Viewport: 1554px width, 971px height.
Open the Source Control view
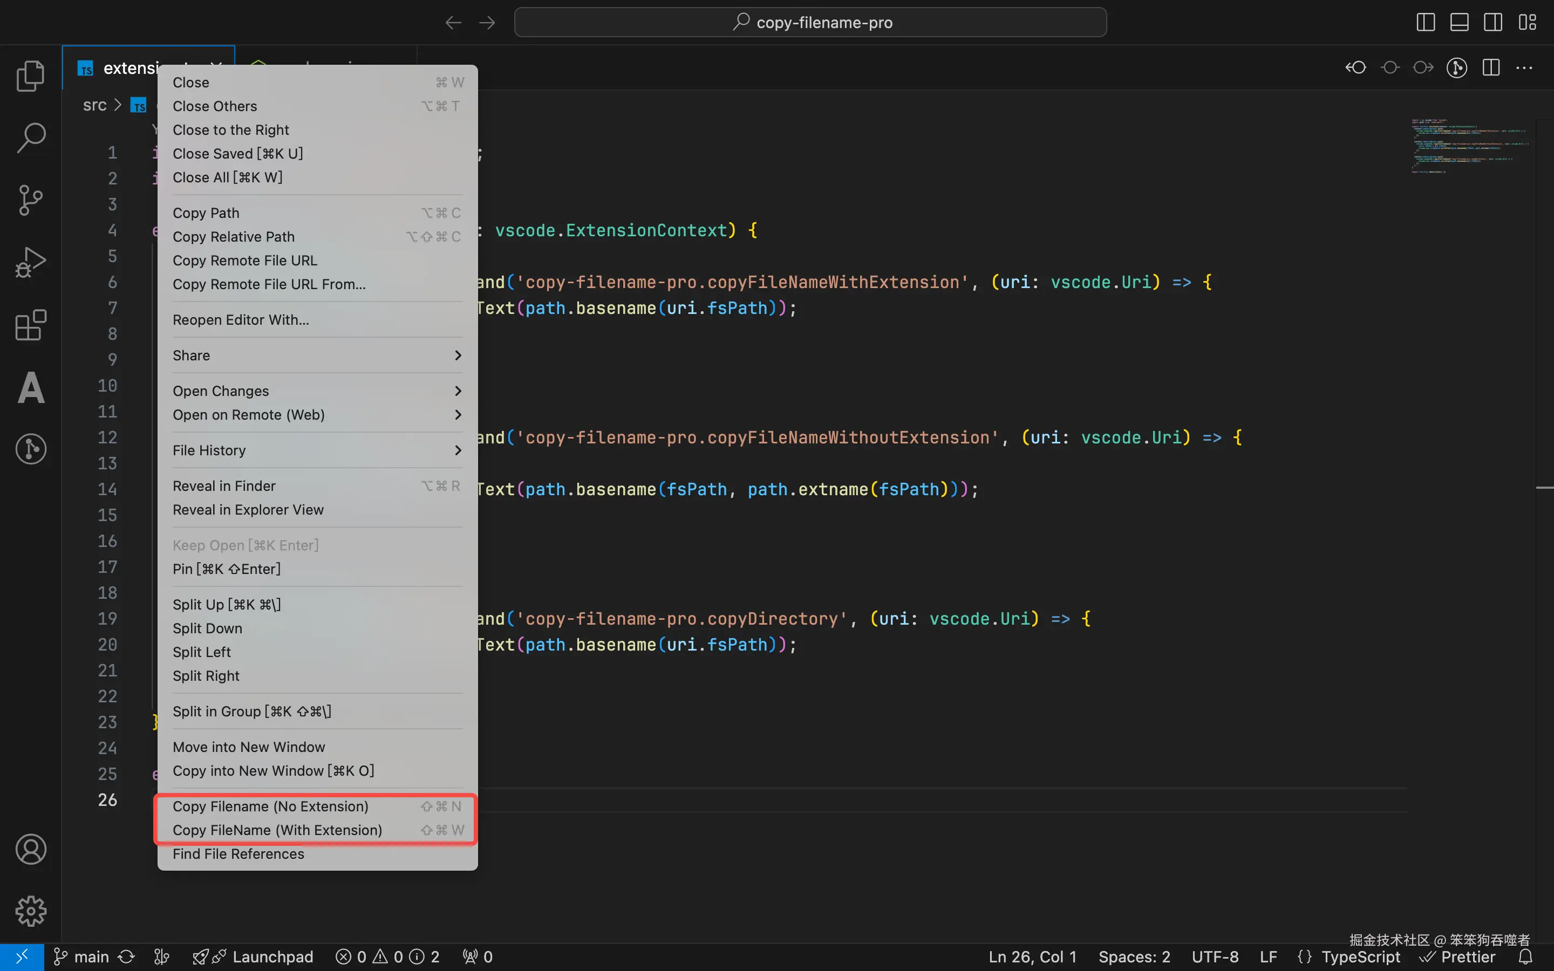(30, 200)
